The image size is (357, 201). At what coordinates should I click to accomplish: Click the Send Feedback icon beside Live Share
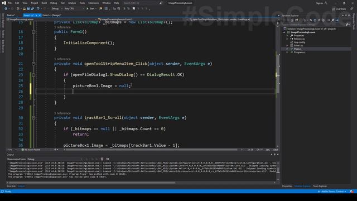[x=352, y=9]
